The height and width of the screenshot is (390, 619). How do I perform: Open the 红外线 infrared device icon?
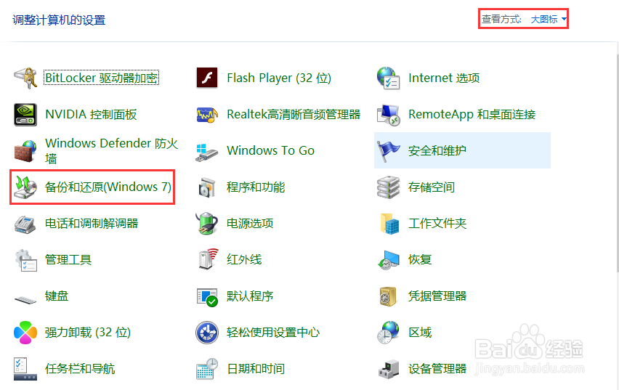coord(208,259)
